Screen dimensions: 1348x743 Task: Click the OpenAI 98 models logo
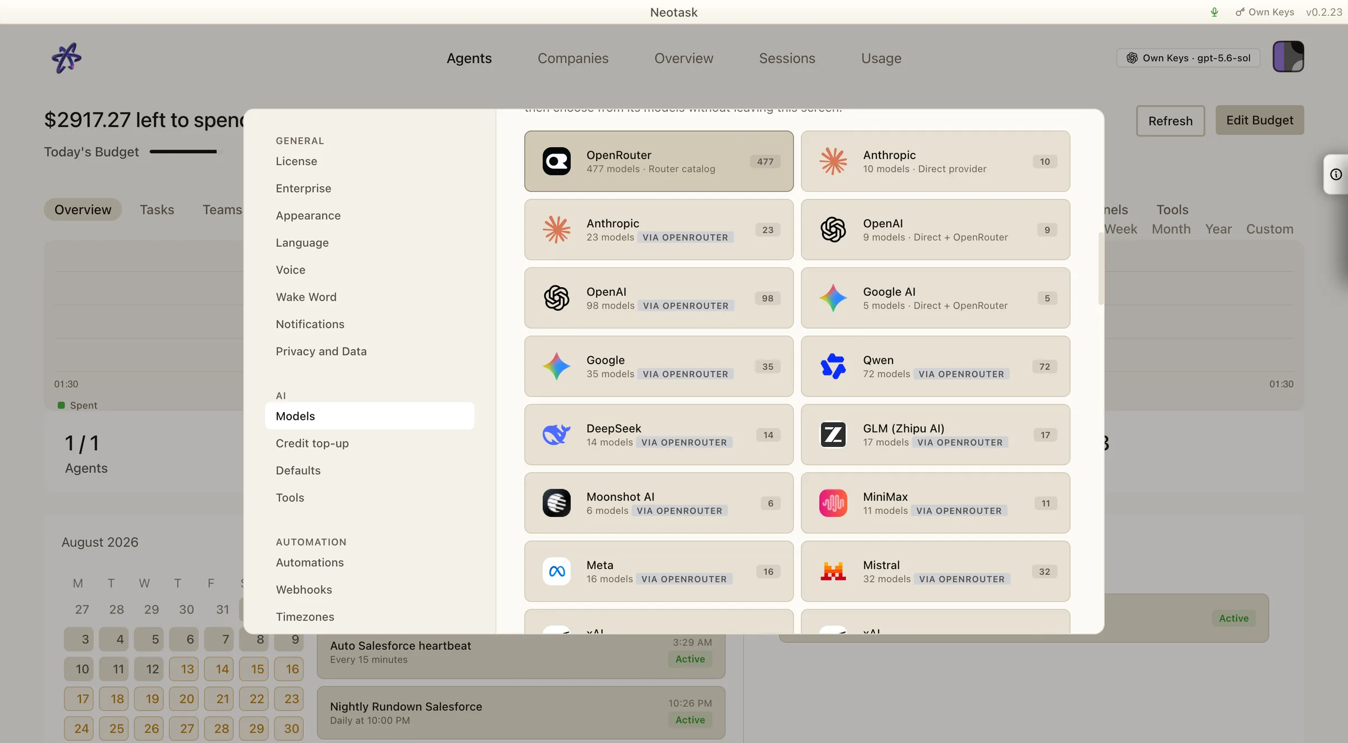click(557, 298)
